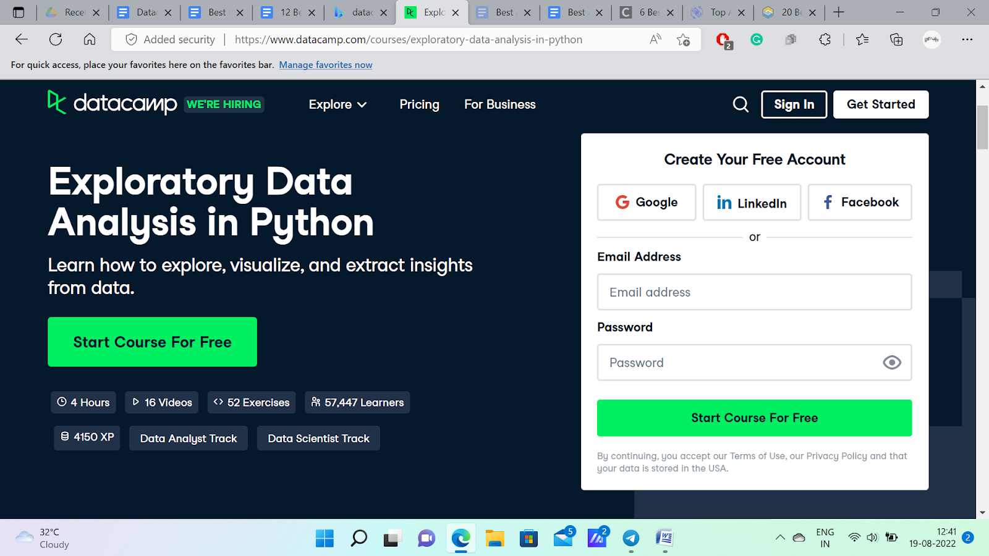
Task: Open the Settings and more menu
Action: coord(967,40)
